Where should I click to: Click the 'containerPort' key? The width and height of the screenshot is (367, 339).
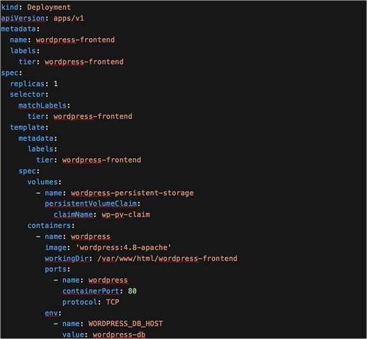[91, 291]
